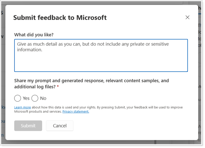Select the No radio button circle

(x=35, y=98)
